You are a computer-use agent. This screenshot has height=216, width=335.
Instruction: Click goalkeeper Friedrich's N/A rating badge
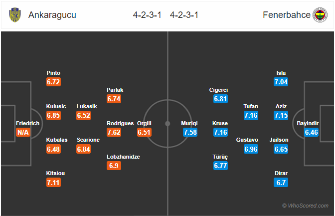point(23,132)
